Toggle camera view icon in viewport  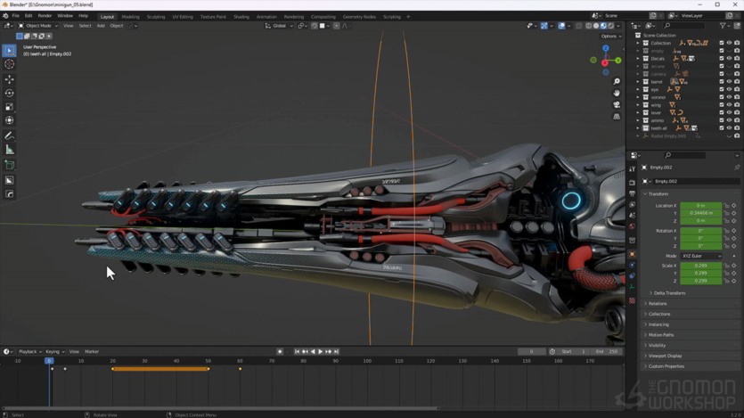(x=617, y=104)
